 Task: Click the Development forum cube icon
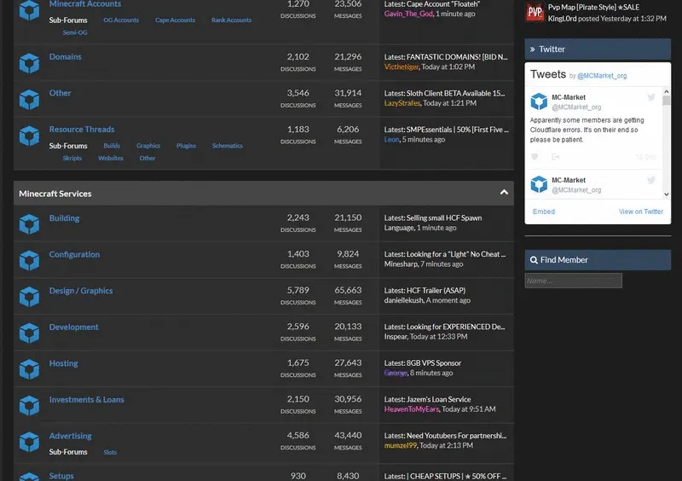coord(29,333)
